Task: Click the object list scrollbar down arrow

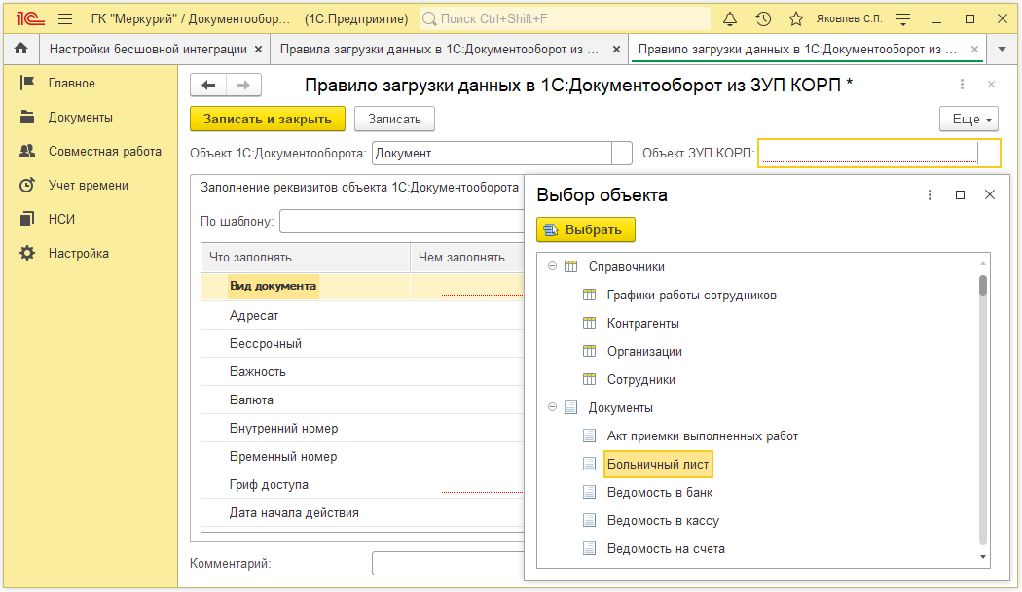Action: (983, 557)
